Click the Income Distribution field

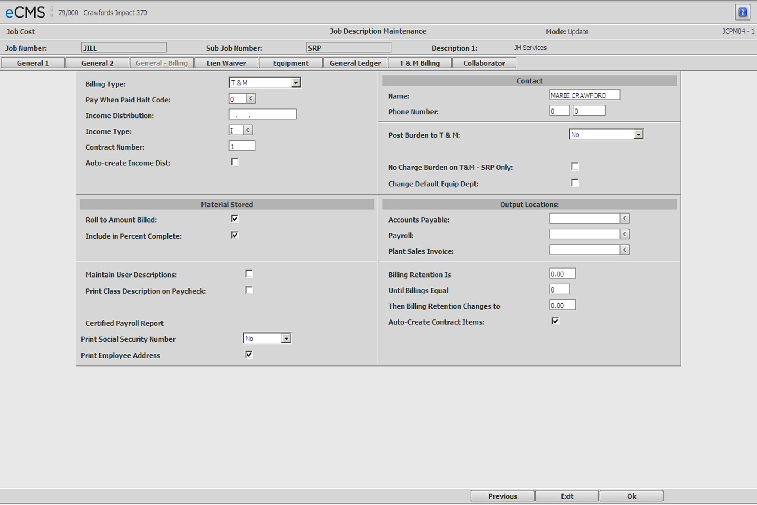point(263,114)
